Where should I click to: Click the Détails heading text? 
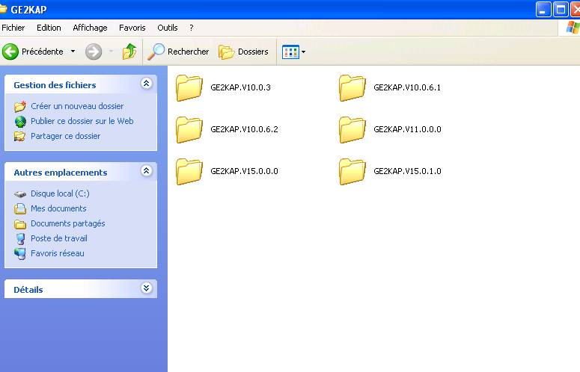(28, 290)
